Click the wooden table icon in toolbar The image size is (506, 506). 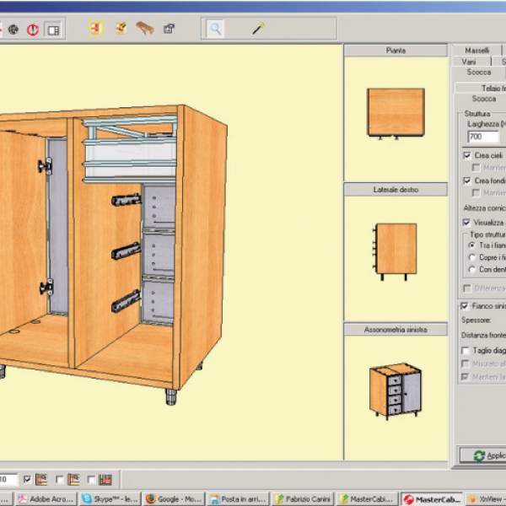[145, 29]
